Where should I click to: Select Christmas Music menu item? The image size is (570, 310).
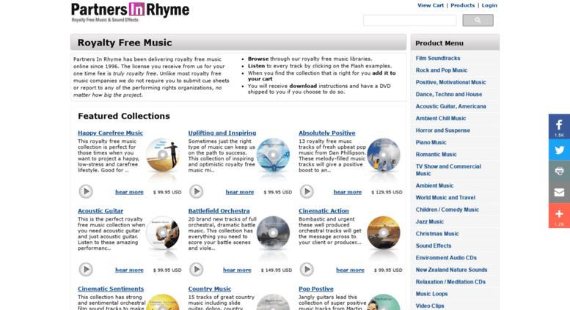coord(437,233)
